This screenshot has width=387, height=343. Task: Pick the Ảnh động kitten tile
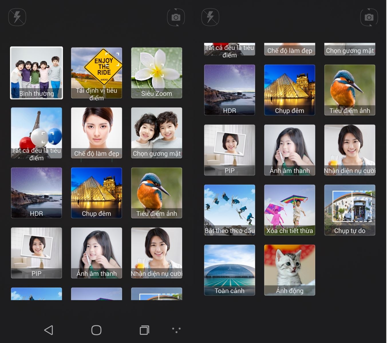[290, 270]
